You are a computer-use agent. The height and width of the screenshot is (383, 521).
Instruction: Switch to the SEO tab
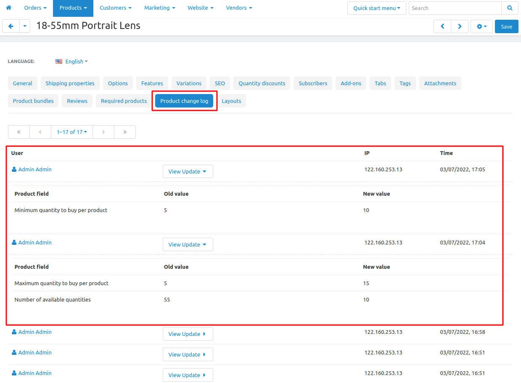click(220, 83)
